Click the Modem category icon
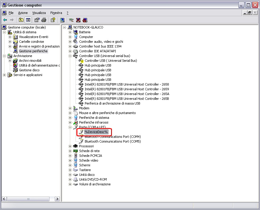Image resolution: width=260 pixels, height=210 pixels. [x=76, y=108]
